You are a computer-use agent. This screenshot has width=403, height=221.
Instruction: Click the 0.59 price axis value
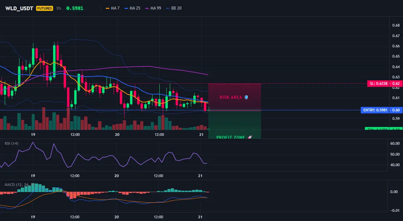click(x=396, y=119)
